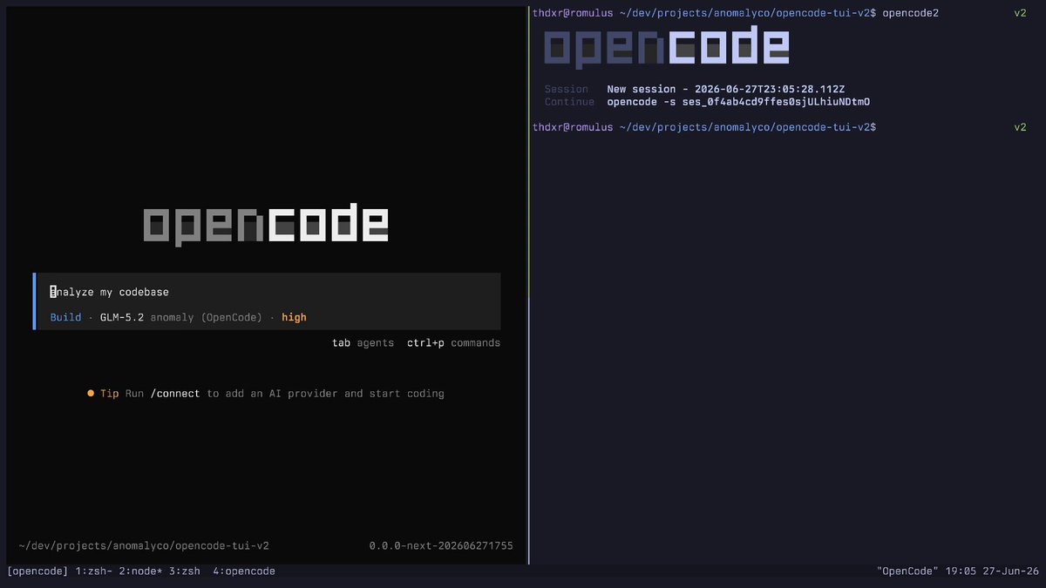Switch to tmux window 4:opencode
The height and width of the screenshot is (588, 1046).
click(244, 571)
